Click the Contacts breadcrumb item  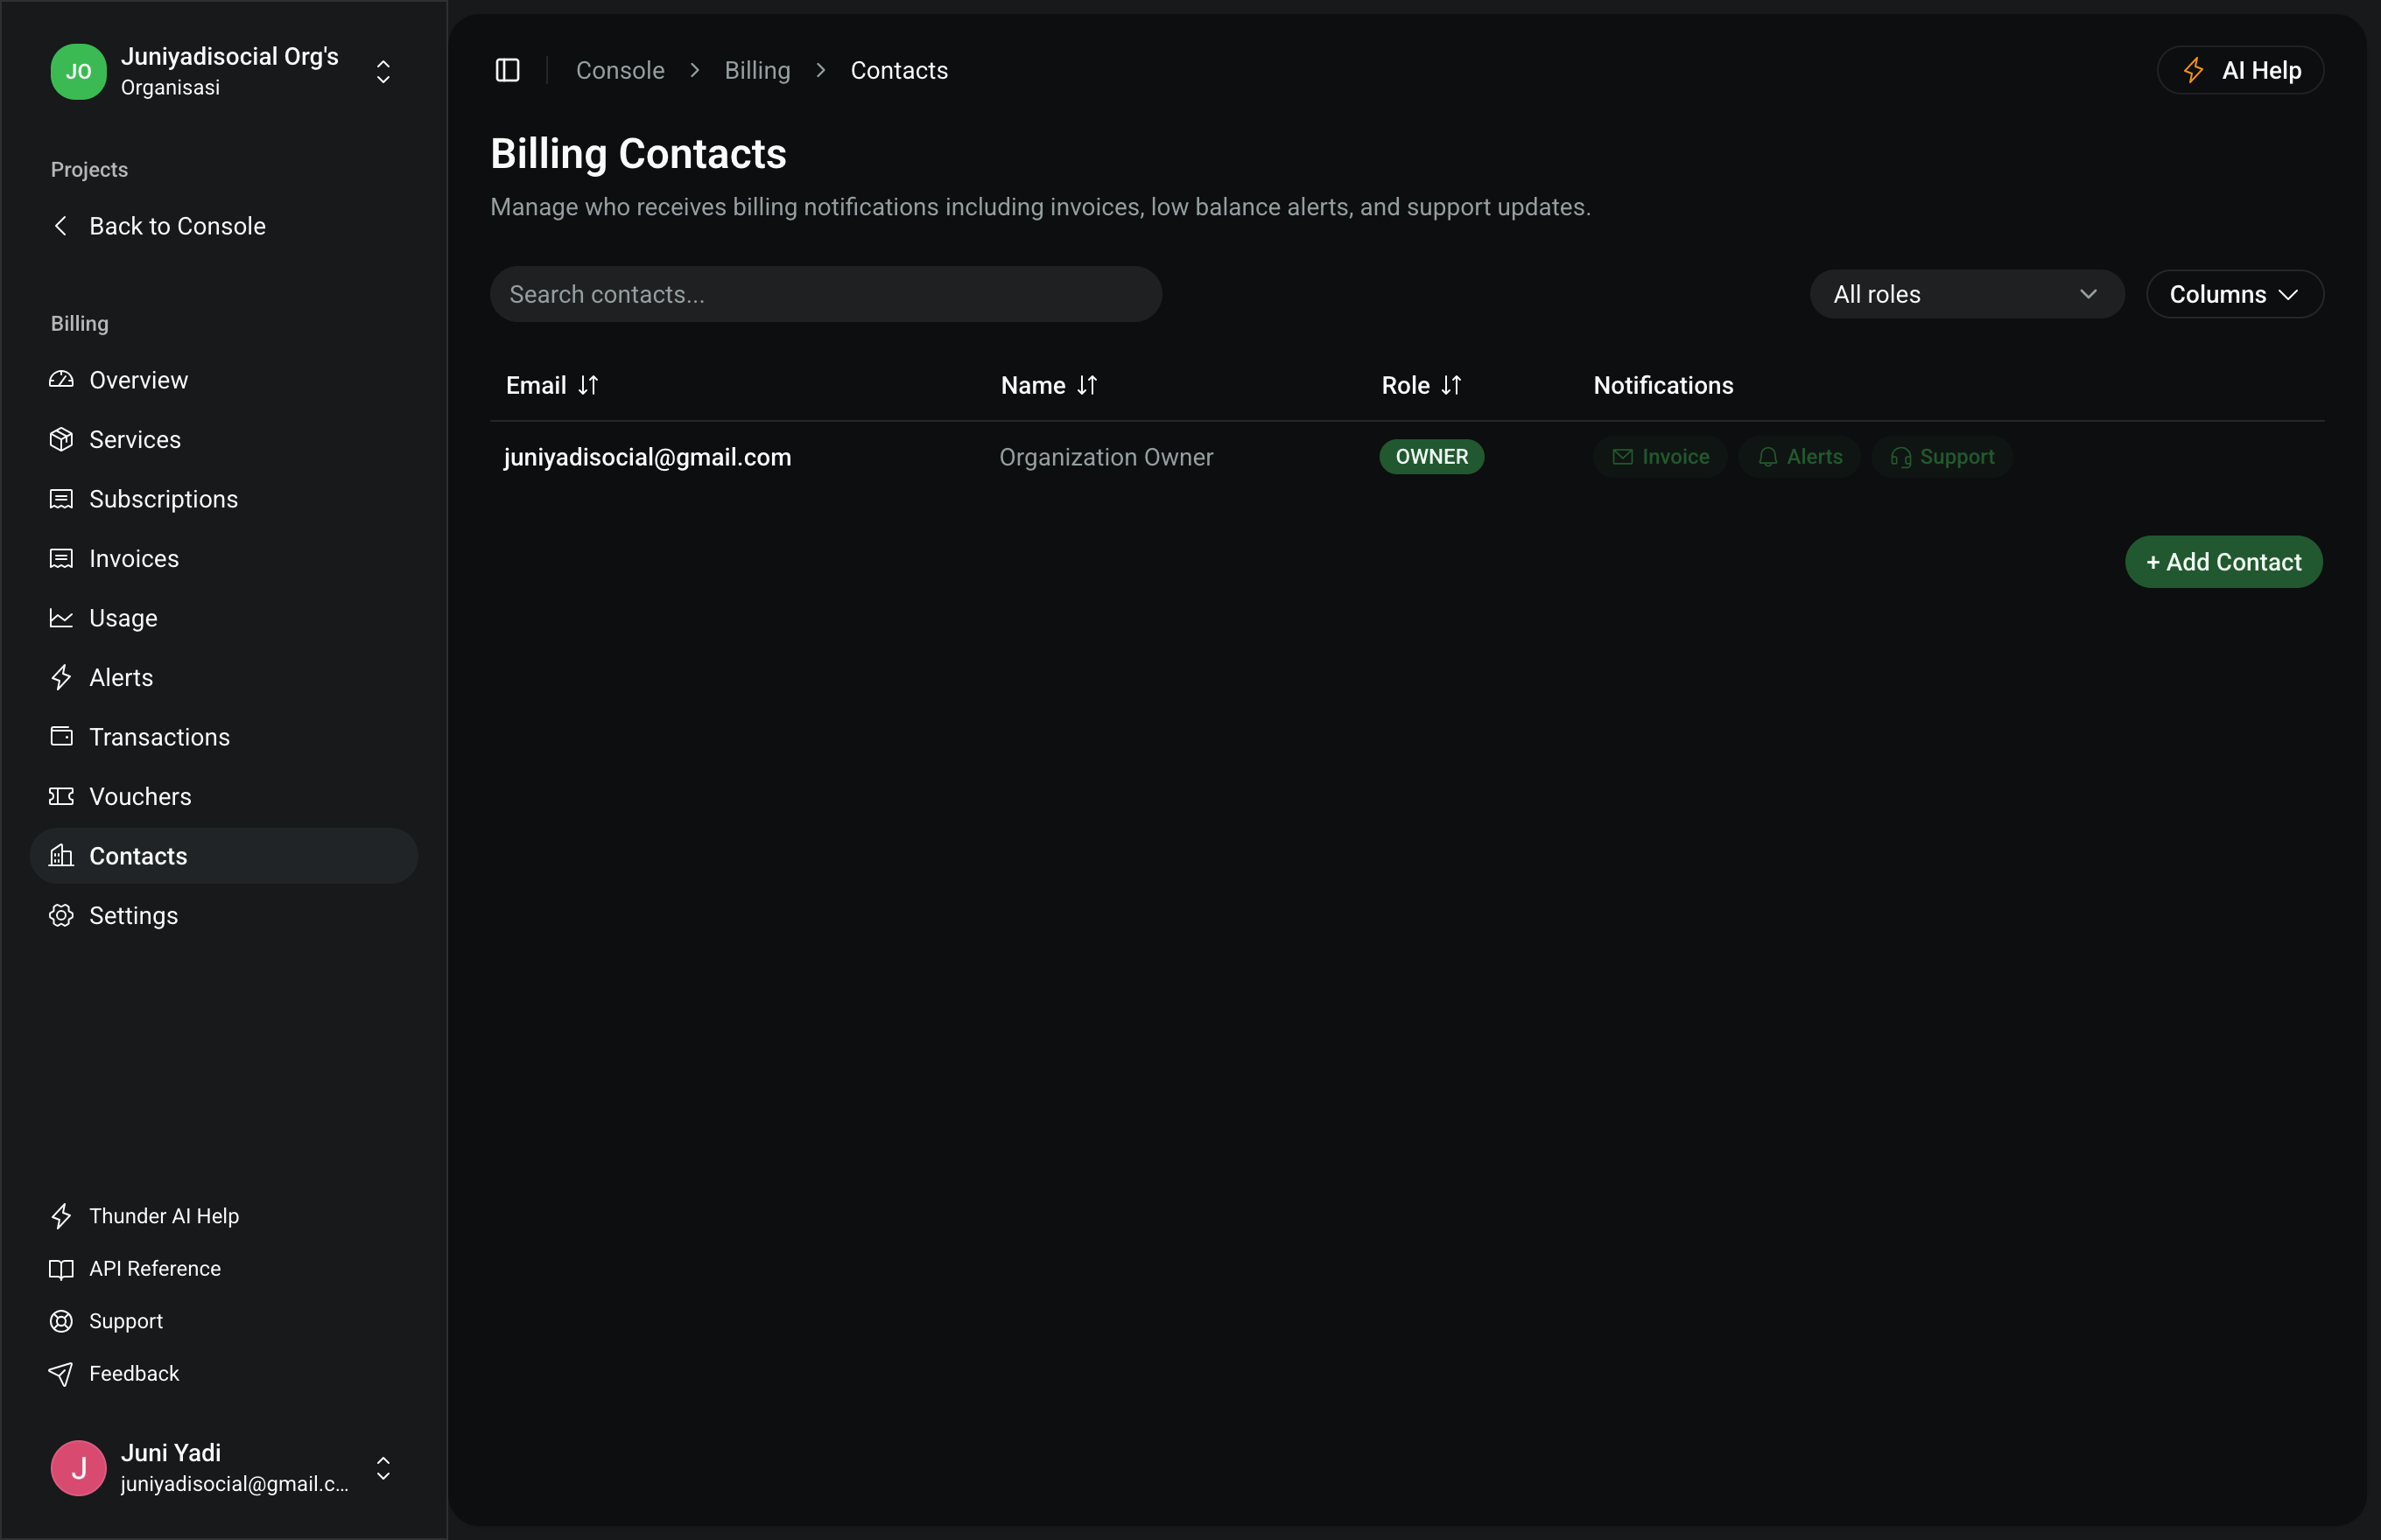click(898, 70)
